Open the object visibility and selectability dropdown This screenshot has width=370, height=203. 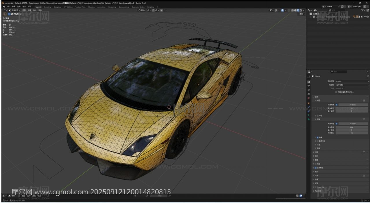(271, 10)
